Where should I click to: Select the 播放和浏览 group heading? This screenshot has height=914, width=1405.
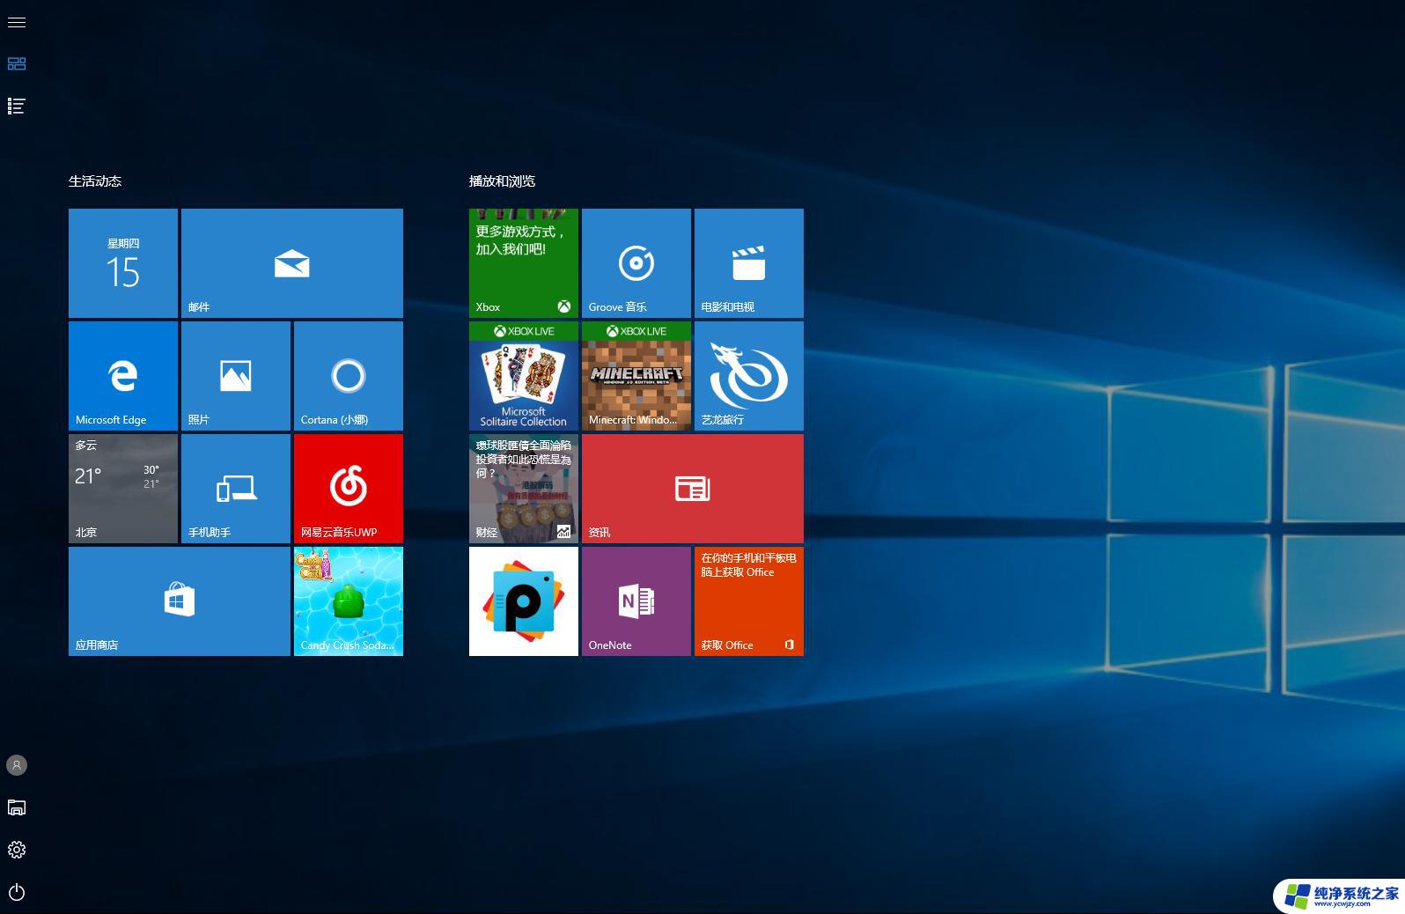tap(502, 181)
